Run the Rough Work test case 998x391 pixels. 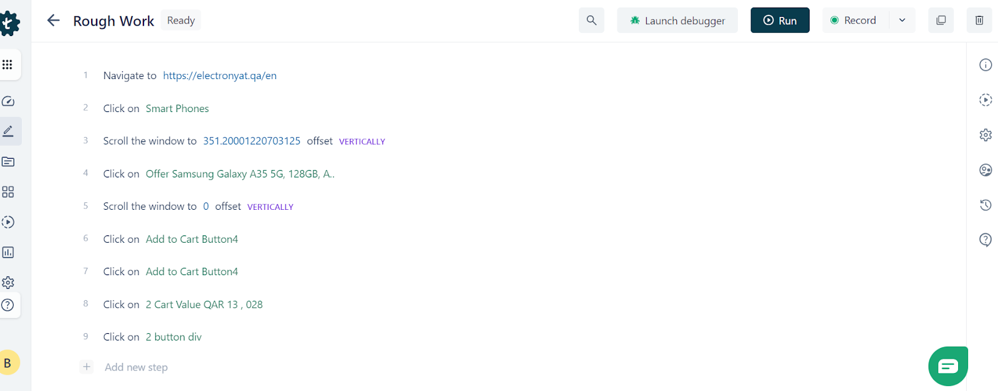pyautogui.click(x=780, y=21)
